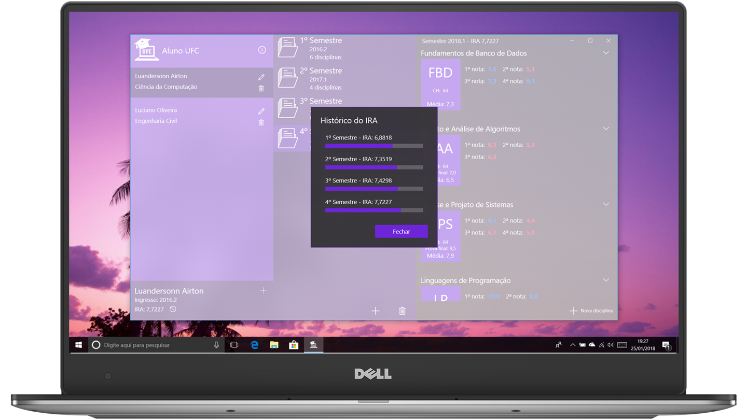Viewport: 747px width, 420px height.
Task: Open the notification center icon
Action: (667, 345)
